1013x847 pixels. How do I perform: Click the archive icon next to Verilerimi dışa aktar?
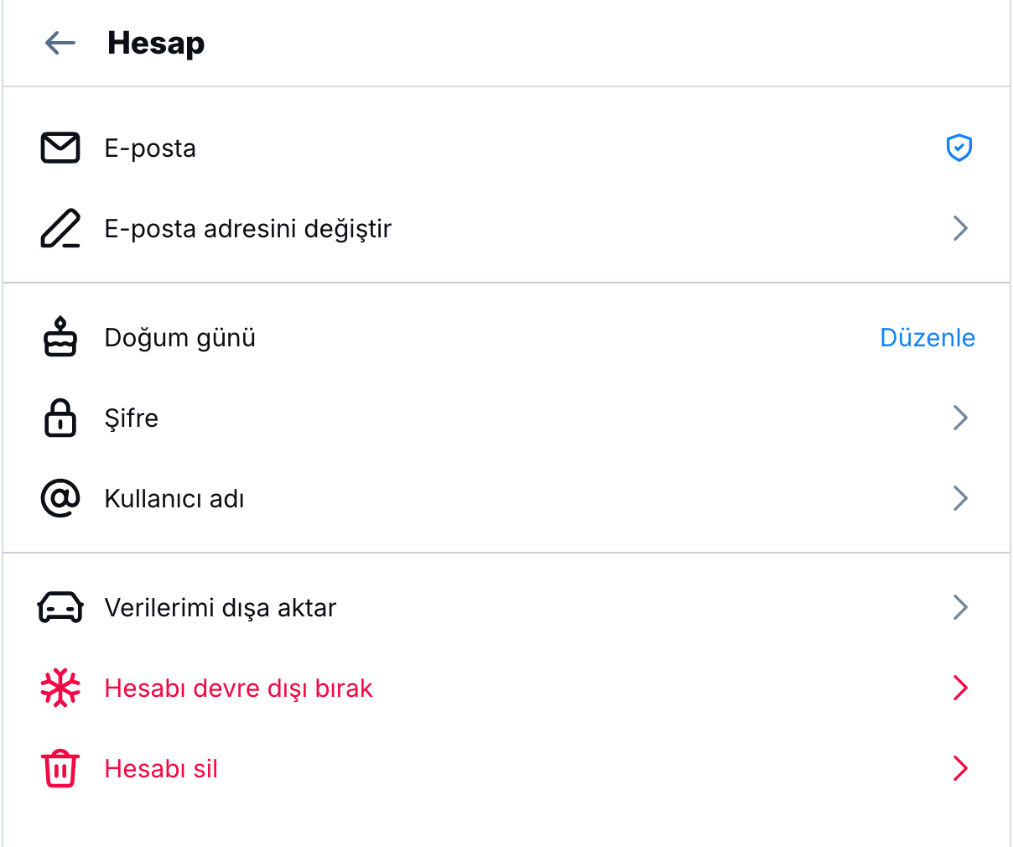[59, 607]
